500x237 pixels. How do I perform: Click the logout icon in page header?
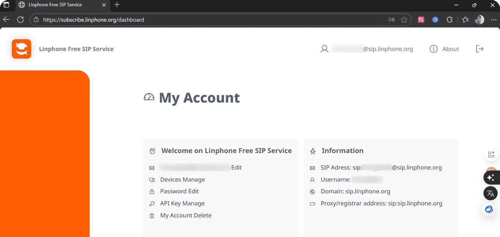480,49
